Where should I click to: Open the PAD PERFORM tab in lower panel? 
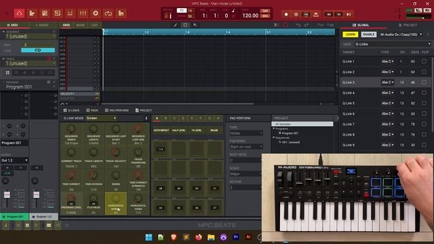[117, 110]
